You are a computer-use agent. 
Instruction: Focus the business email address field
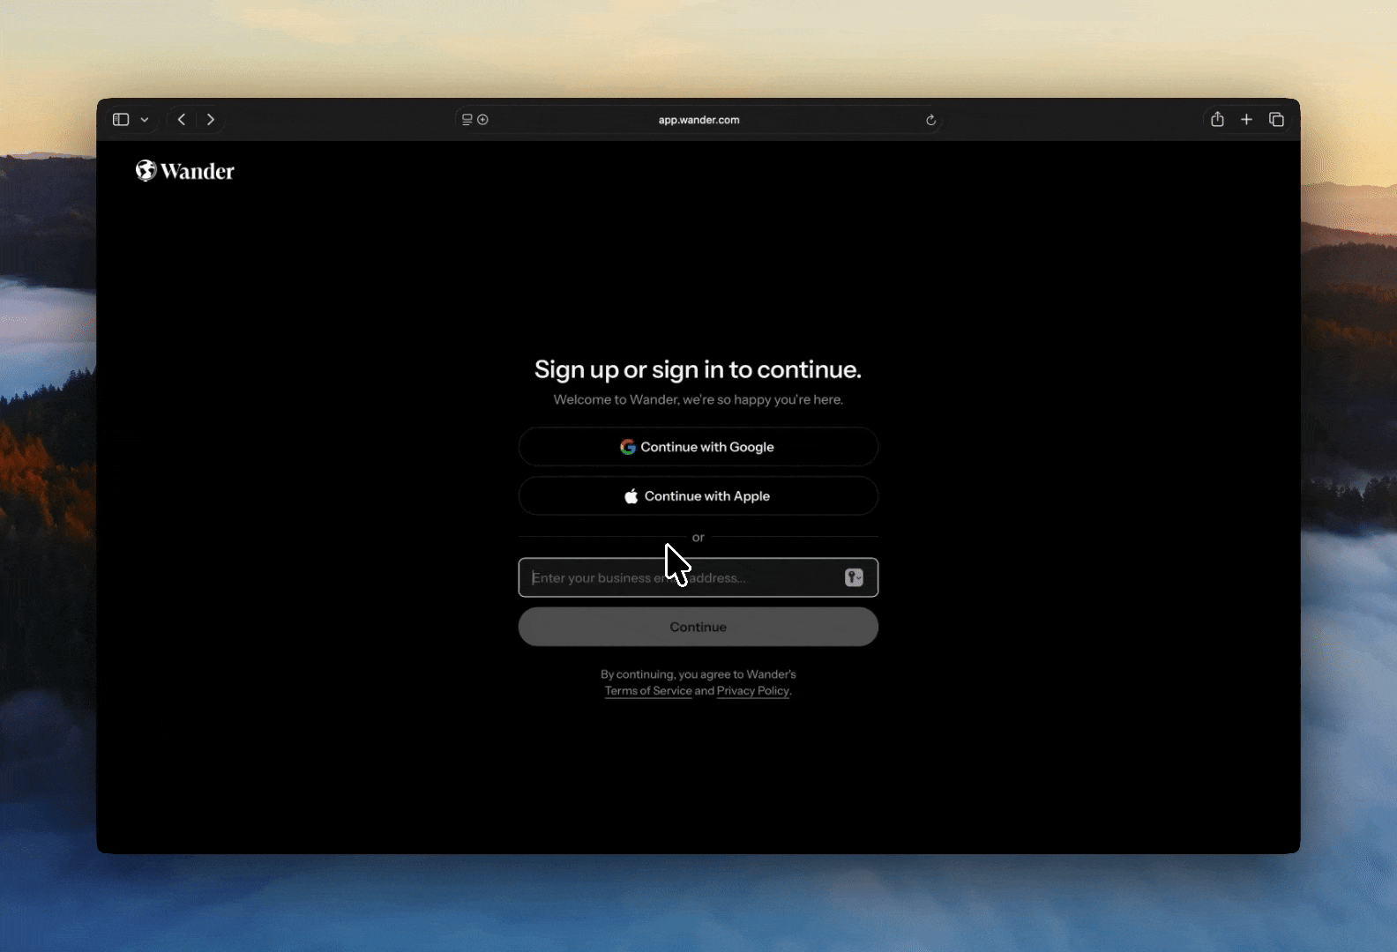coord(698,577)
